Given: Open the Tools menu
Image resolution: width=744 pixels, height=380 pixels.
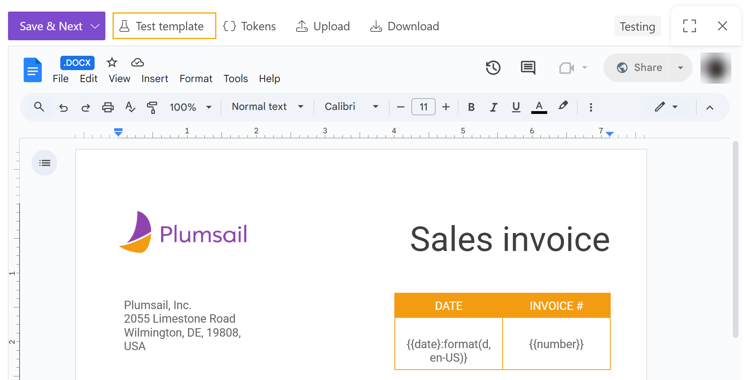Looking at the screenshot, I should tap(235, 78).
